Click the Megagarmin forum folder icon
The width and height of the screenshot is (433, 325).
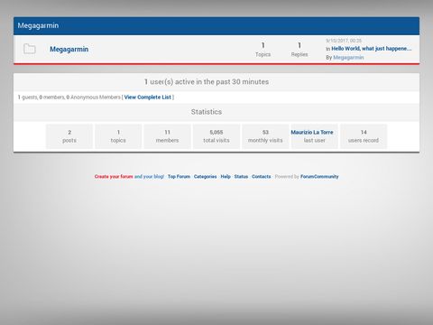coord(30,49)
